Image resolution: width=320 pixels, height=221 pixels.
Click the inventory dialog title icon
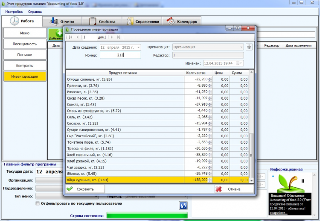click(67, 29)
